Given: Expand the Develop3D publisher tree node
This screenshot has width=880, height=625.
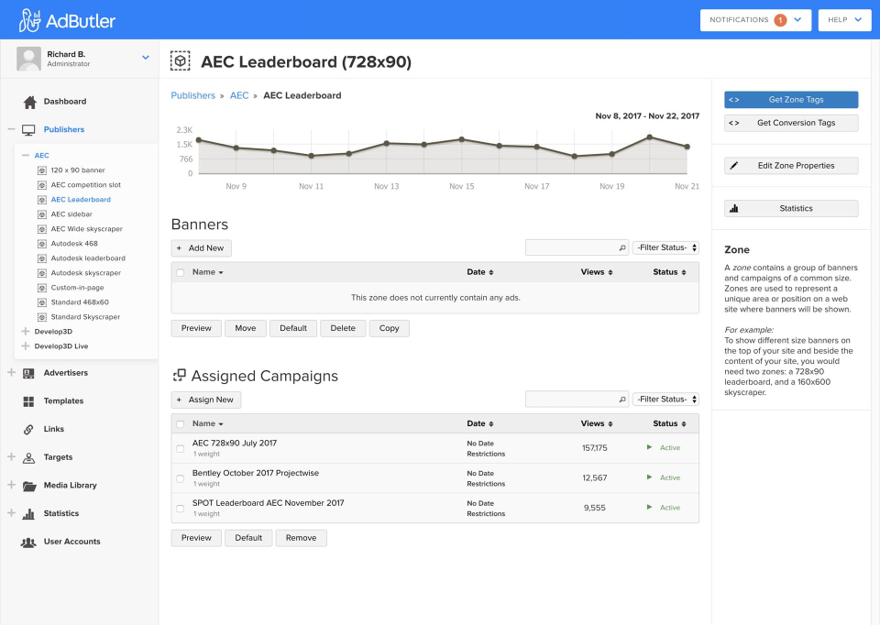Looking at the screenshot, I should 26,332.
